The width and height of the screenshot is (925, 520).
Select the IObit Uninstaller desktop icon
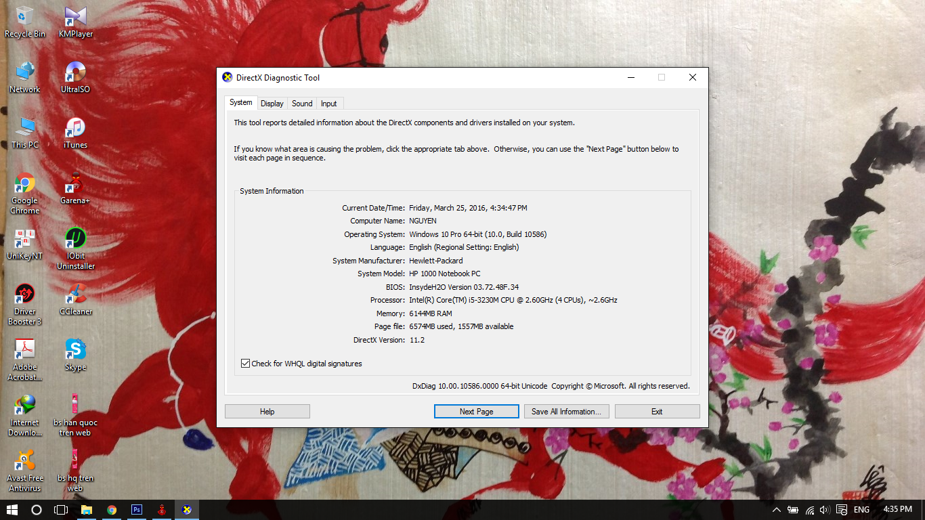(x=75, y=249)
